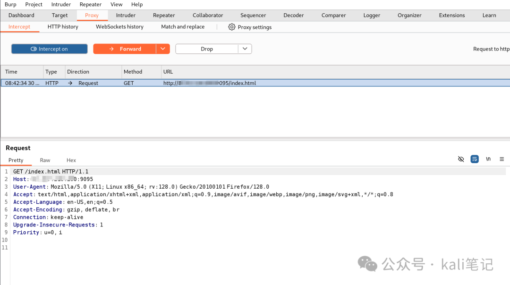Open the Request panel hamburger menu
Screen dimensions: 510x285
point(502,159)
